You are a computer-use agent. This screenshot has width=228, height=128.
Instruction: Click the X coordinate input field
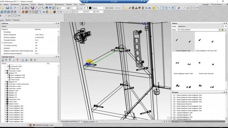[79, 12]
